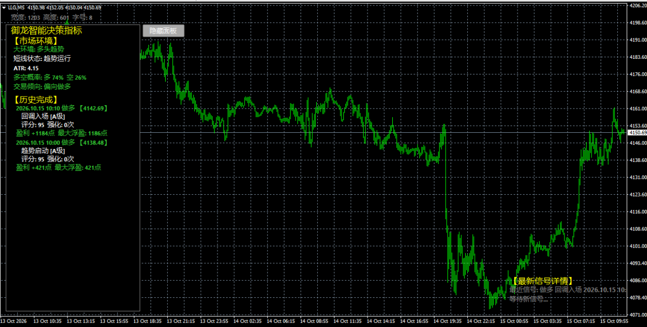Viewport: 647px width, 327px height.
Task: Click the 交易倾向: 偏向做多 line
Action: (x=42, y=86)
